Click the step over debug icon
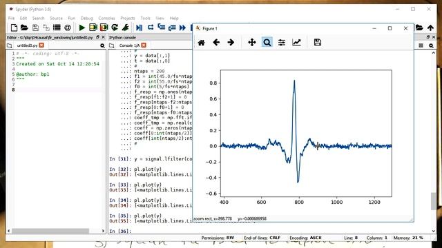This screenshot has width=442, height=248. [x=151, y=28]
